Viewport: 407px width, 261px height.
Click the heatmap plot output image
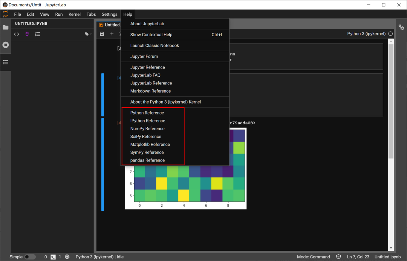(186, 187)
